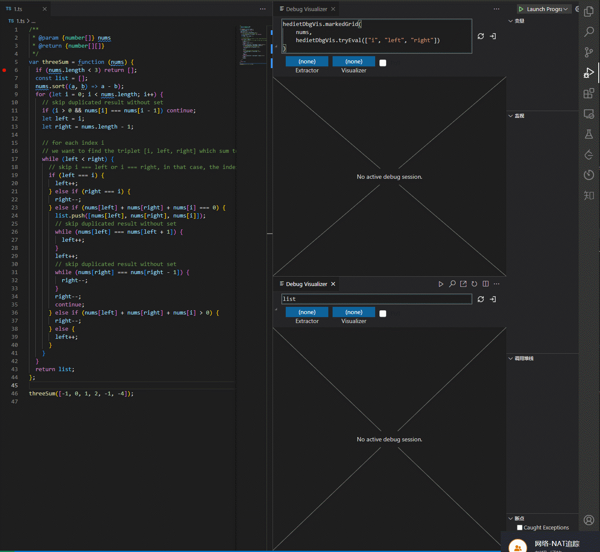Click the 'nums.sort((a, b) => a - b);' line
600x552 pixels.
80,86
